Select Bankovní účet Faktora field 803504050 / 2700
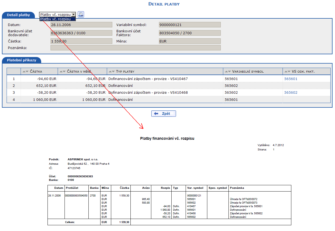Image resolution: width=335 pixels, height=231 pixels. pos(190,33)
